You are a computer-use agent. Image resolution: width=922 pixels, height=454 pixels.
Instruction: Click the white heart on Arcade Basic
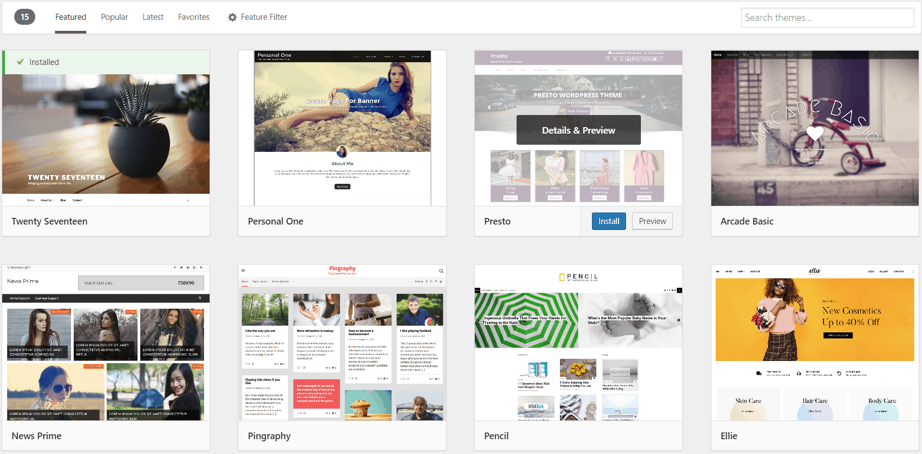(815, 133)
